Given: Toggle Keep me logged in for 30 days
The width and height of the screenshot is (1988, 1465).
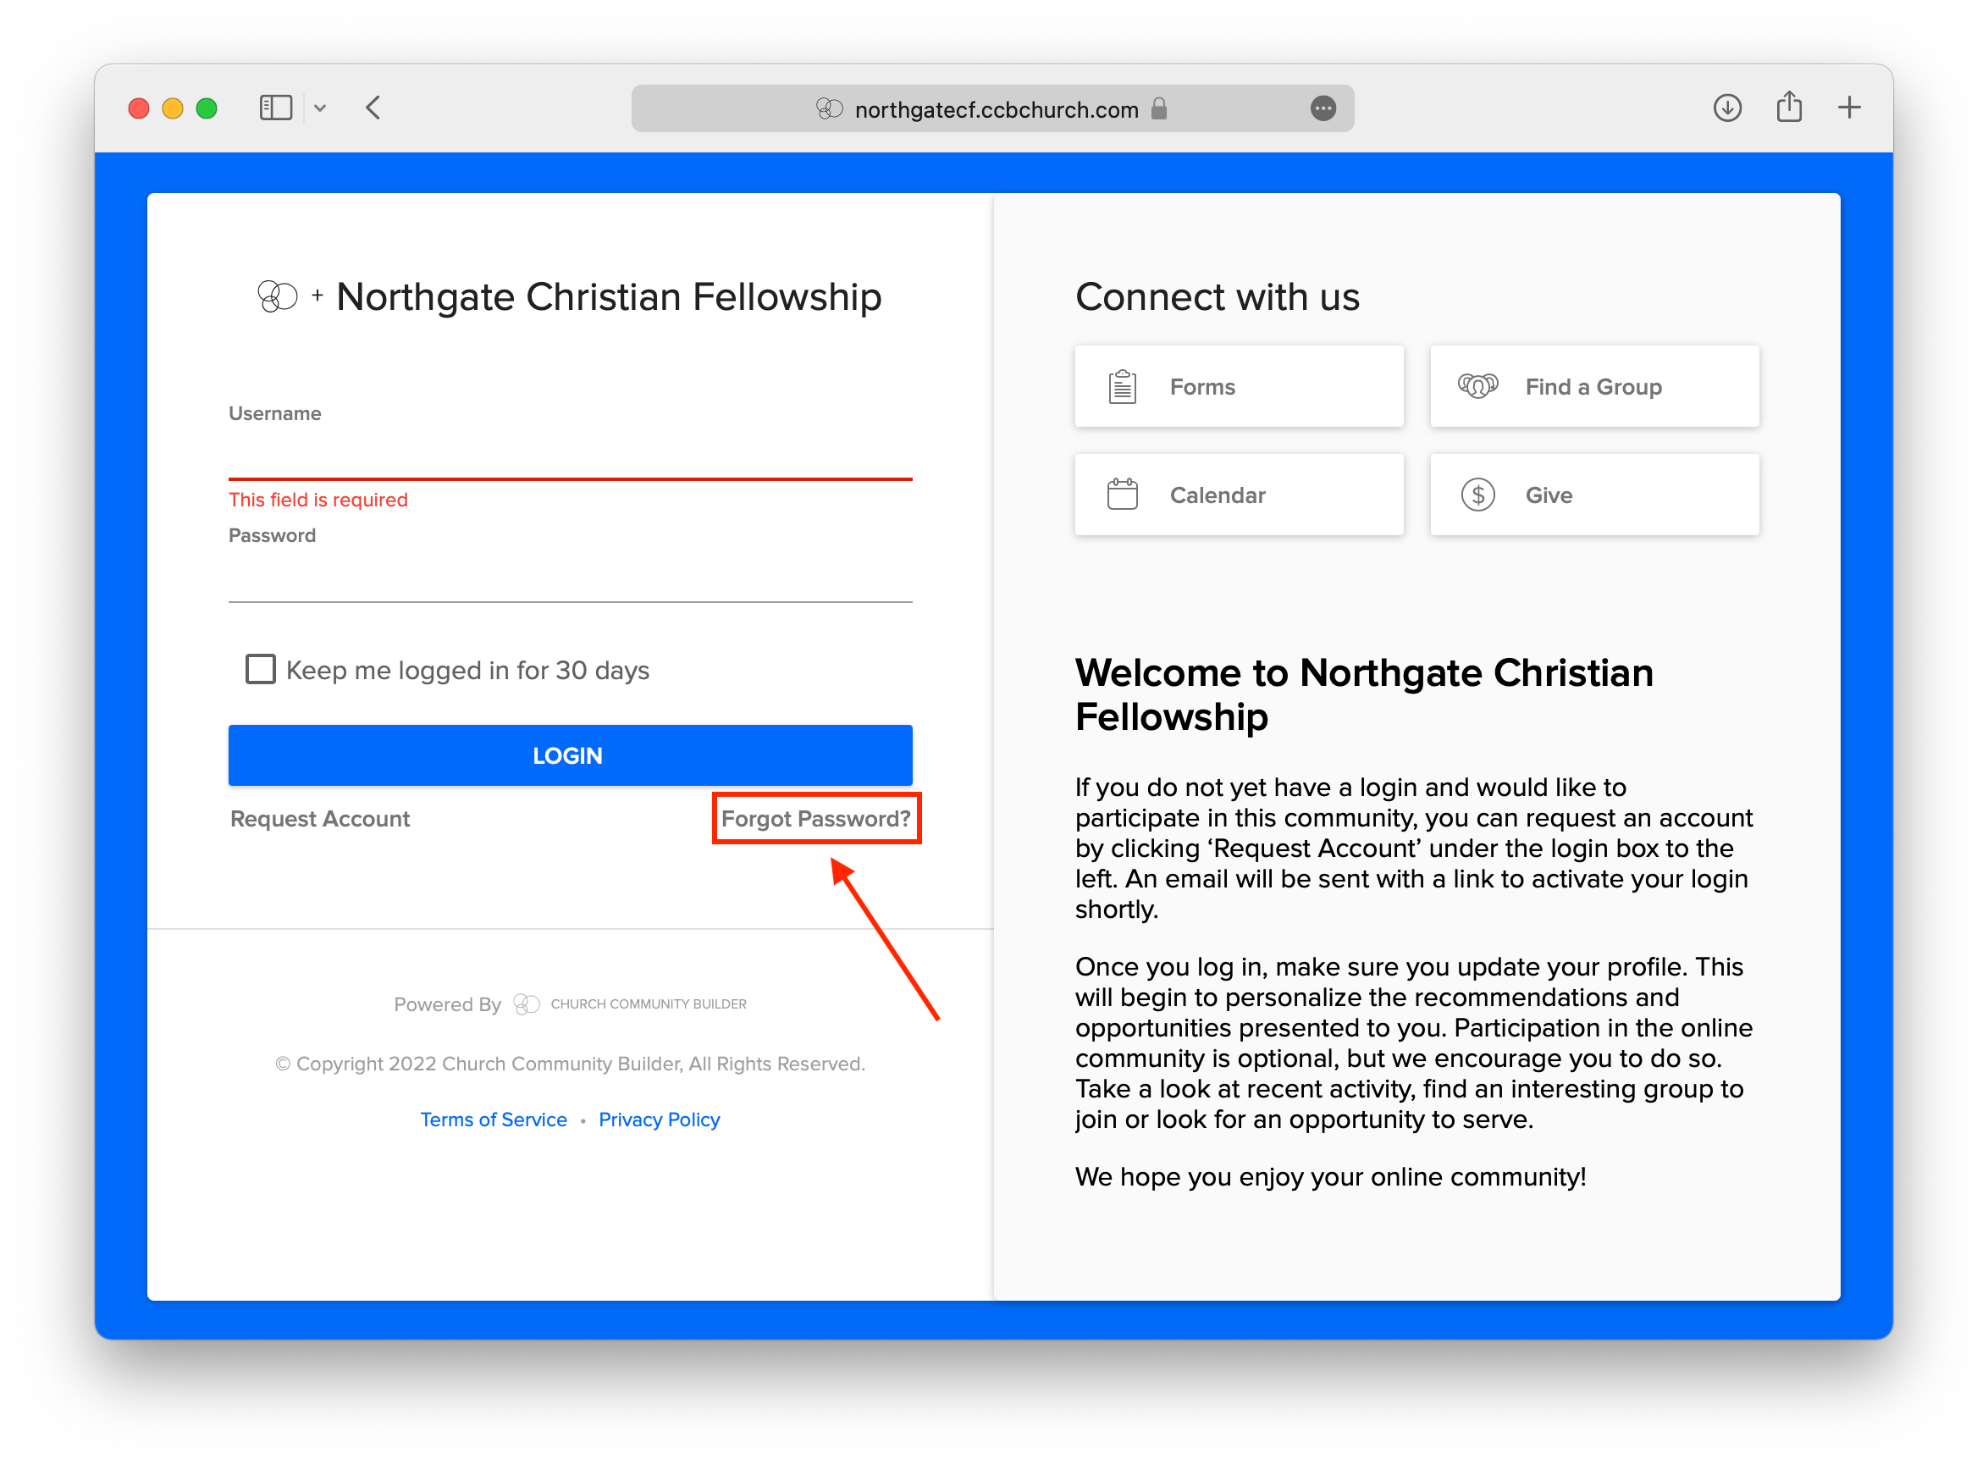Looking at the screenshot, I should (257, 668).
